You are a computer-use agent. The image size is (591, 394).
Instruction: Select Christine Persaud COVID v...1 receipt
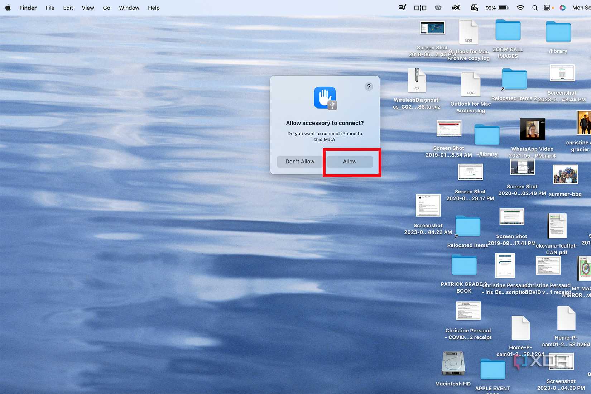[x=548, y=266]
